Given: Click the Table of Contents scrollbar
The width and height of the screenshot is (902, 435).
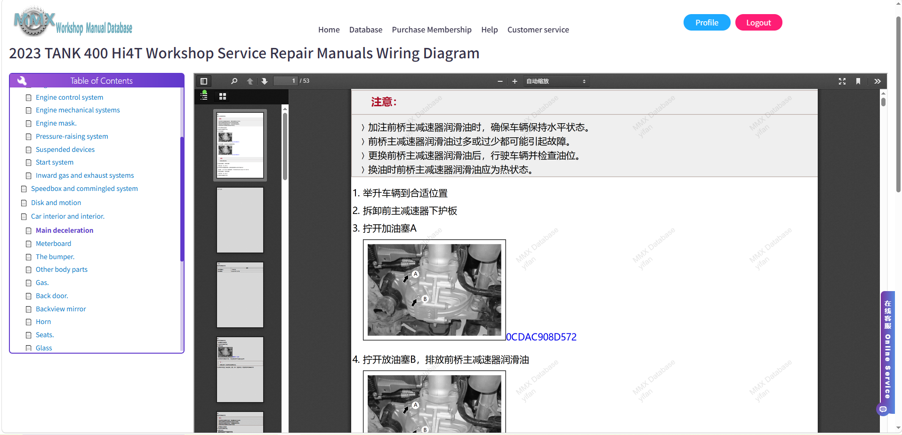Looking at the screenshot, I should click(182, 198).
